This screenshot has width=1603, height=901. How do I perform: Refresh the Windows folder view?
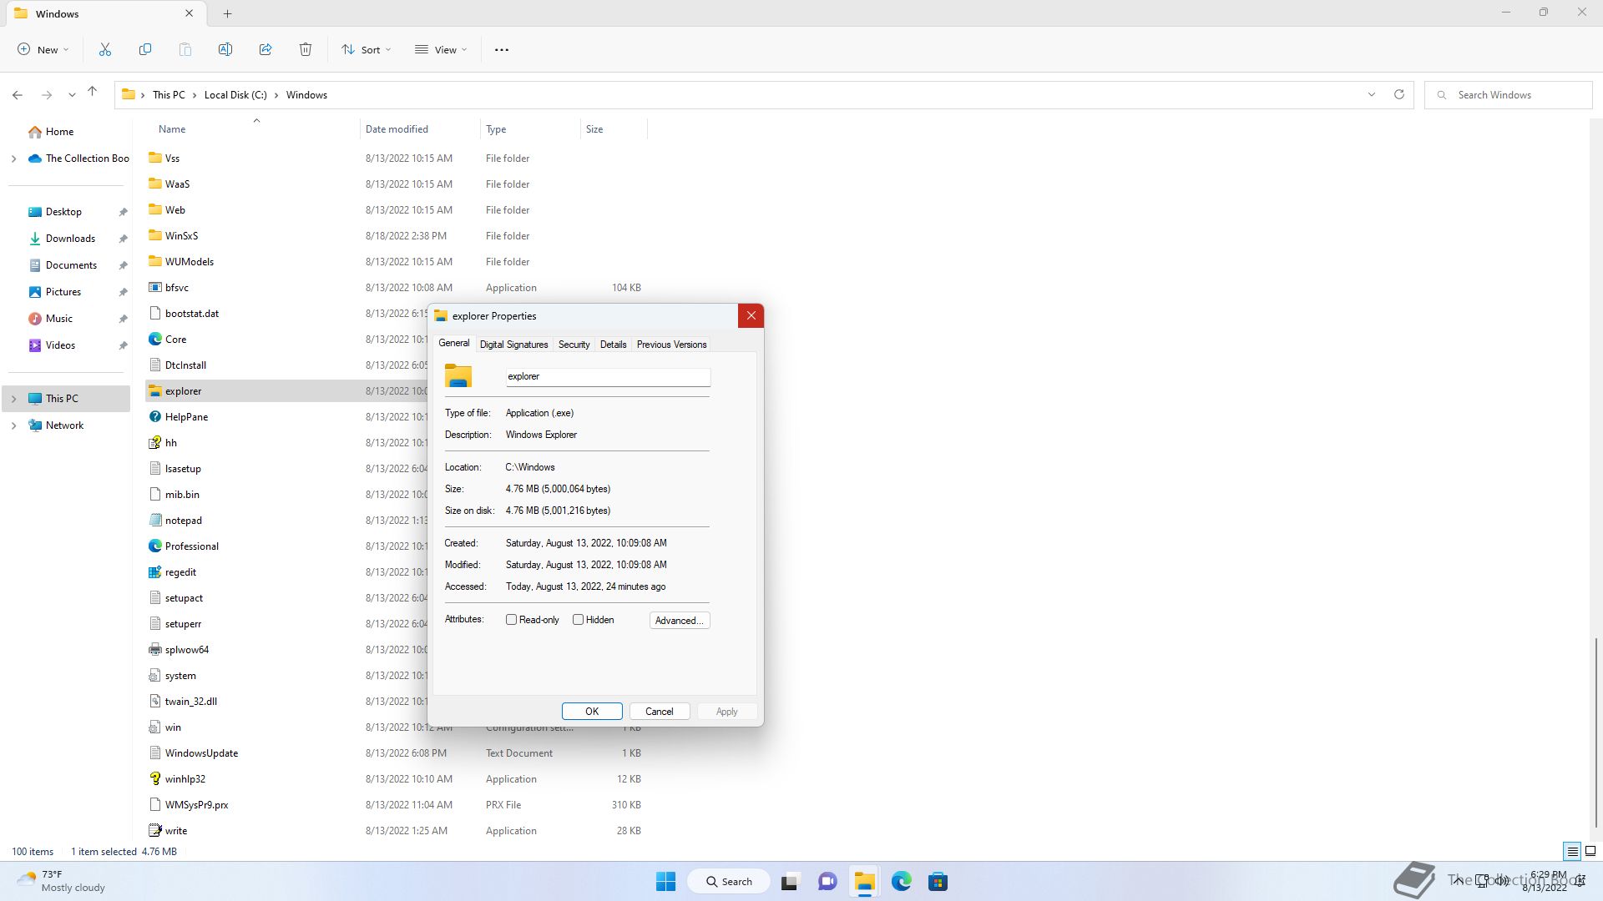tap(1399, 94)
